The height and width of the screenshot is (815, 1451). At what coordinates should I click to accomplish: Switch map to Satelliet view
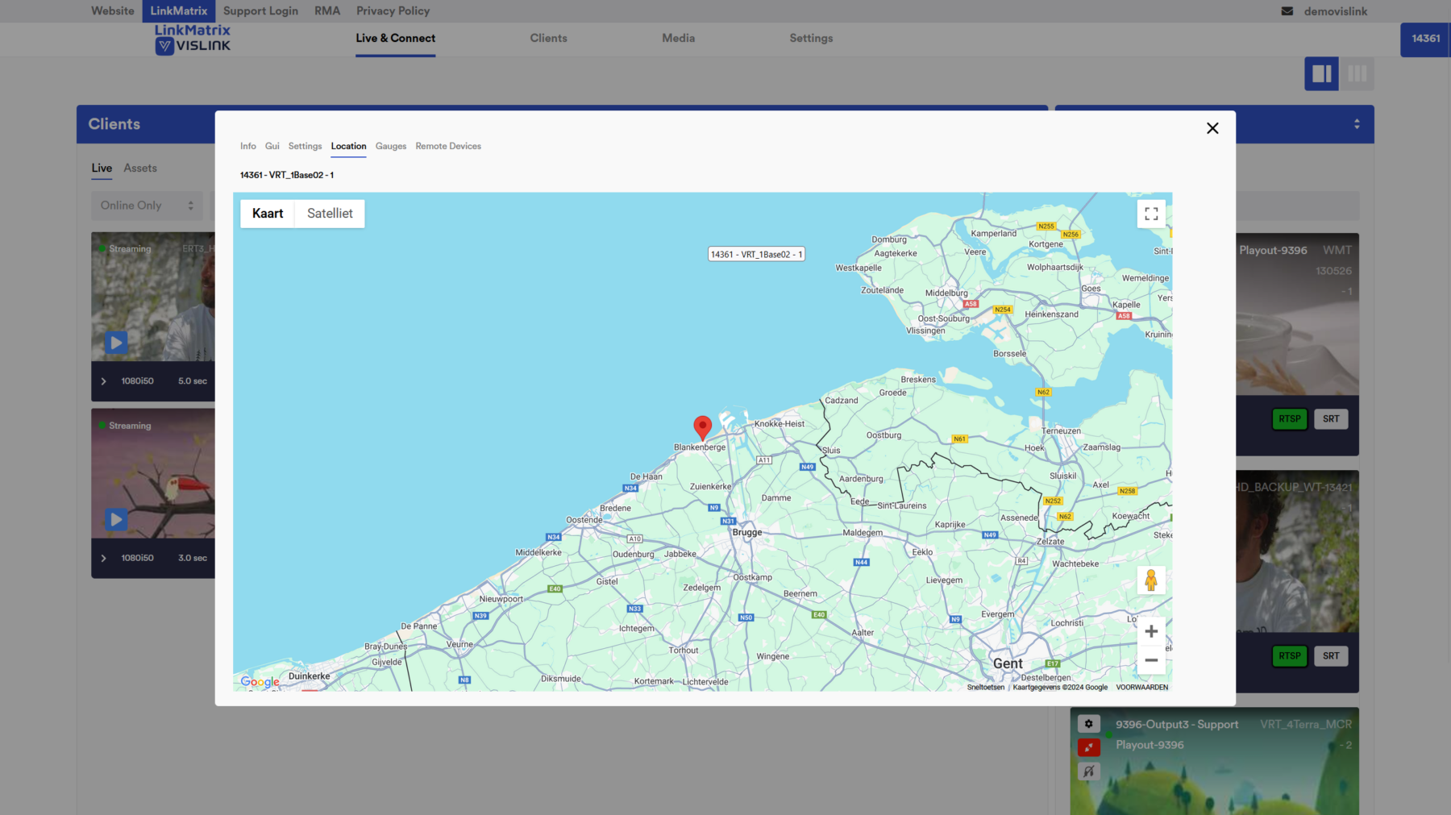pos(330,214)
